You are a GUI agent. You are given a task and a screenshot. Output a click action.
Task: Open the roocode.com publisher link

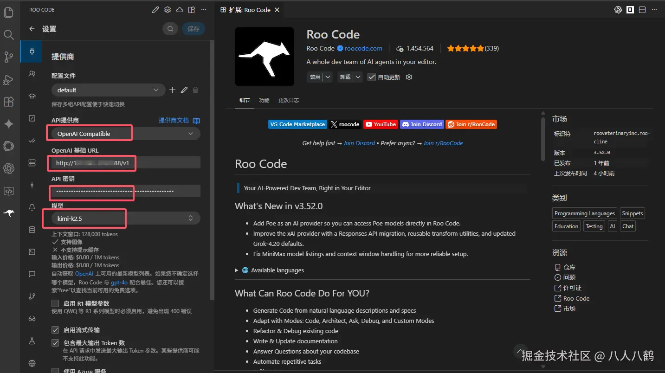[363, 48]
